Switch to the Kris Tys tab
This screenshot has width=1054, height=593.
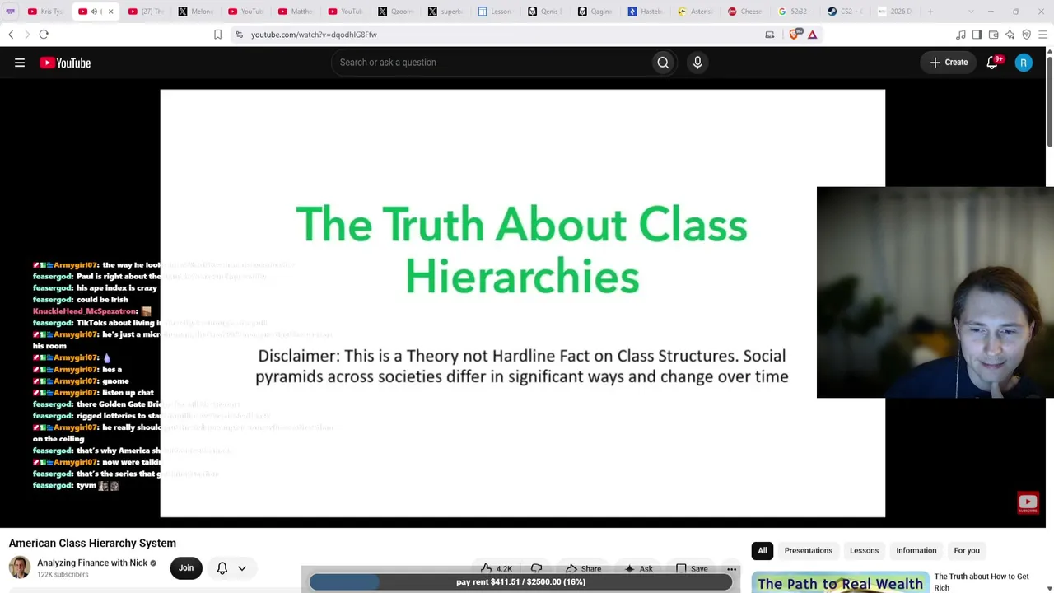click(x=44, y=12)
